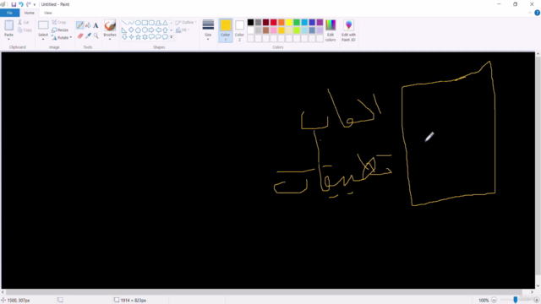Expand the Shapes gallery more arrow
The image size is (541, 304).
171,37
